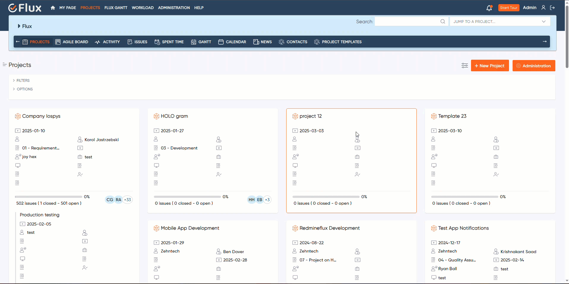The width and height of the screenshot is (569, 284).
Task: Switch to ISSUES tab
Action: coord(137,42)
